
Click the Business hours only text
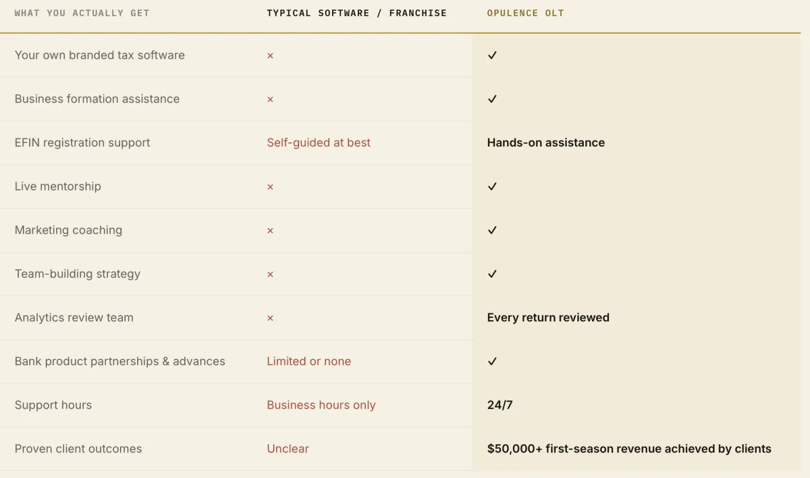click(x=321, y=405)
